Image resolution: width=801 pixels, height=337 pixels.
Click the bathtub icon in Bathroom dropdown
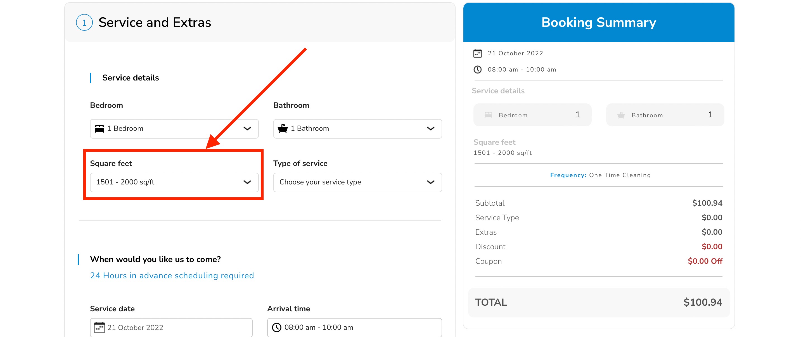[283, 128]
